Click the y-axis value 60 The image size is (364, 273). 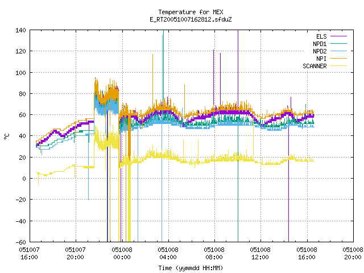tap(23, 115)
